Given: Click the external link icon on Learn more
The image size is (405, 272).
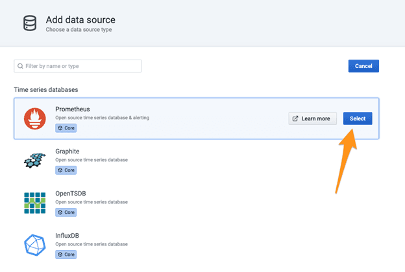Looking at the screenshot, I should 296,119.
